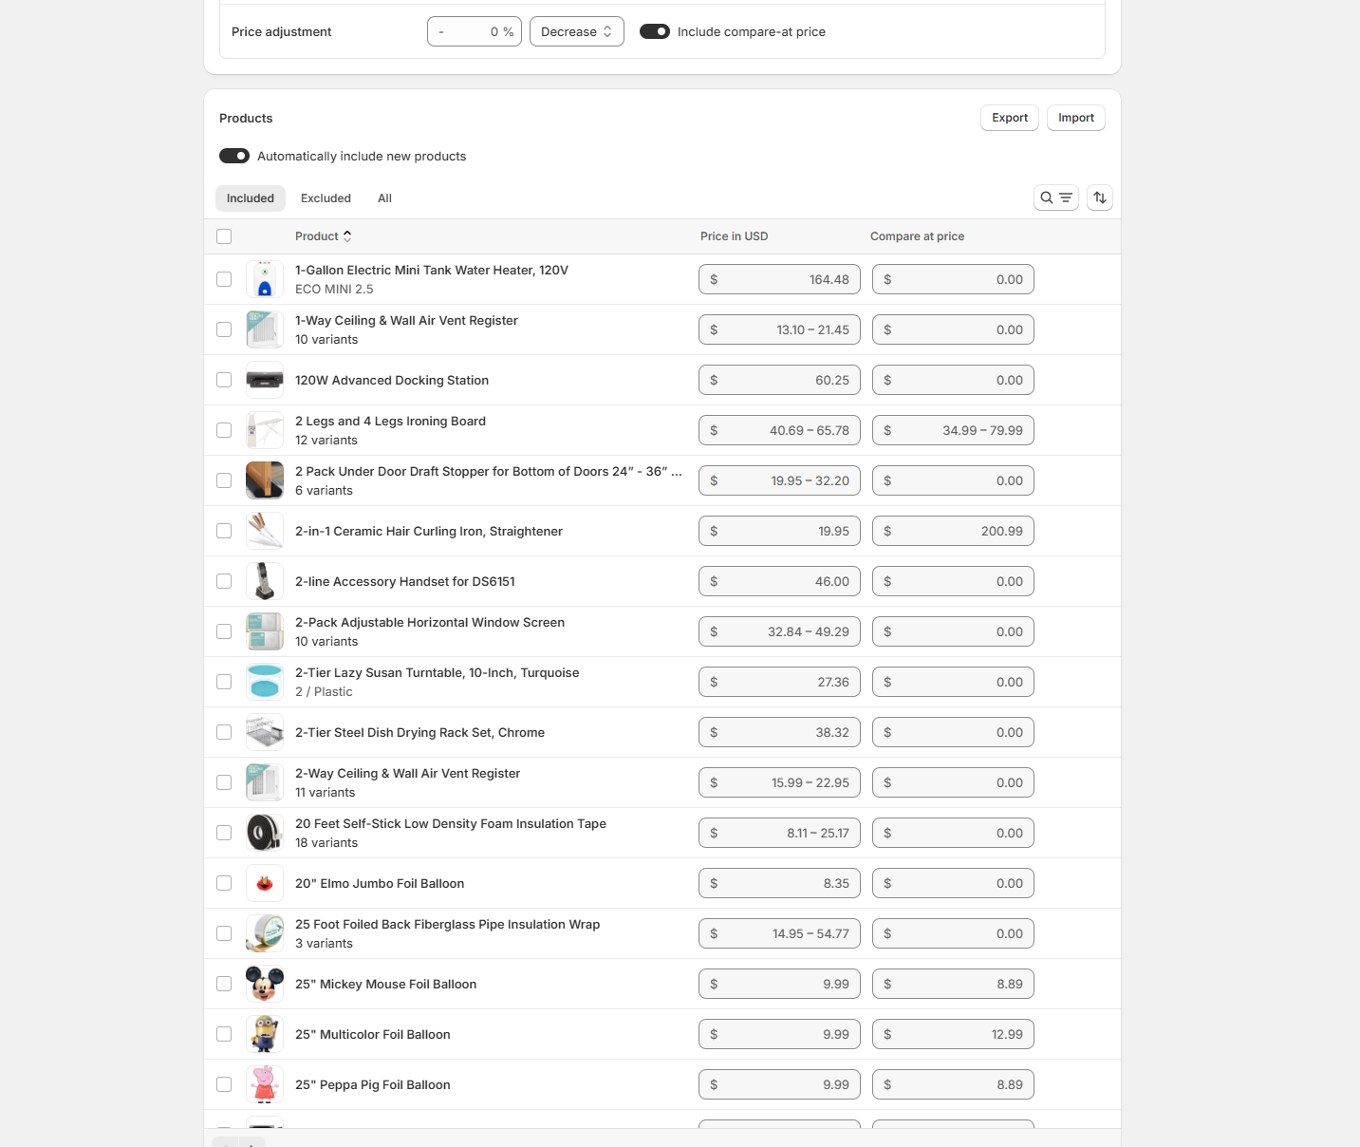Image resolution: width=1360 pixels, height=1147 pixels.
Task: Sort by the Product column arrows
Action: coord(347,236)
